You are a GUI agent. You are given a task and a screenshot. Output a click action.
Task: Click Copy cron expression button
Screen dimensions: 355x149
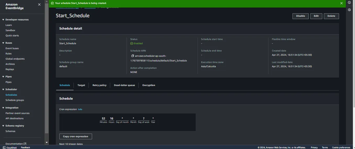[76, 136]
